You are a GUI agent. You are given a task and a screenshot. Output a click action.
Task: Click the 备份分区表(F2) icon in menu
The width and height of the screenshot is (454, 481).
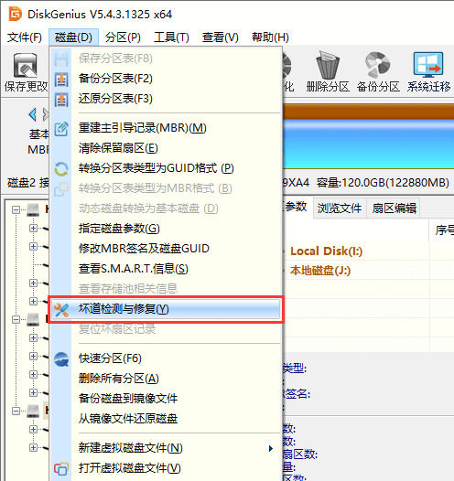coord(61,80)
